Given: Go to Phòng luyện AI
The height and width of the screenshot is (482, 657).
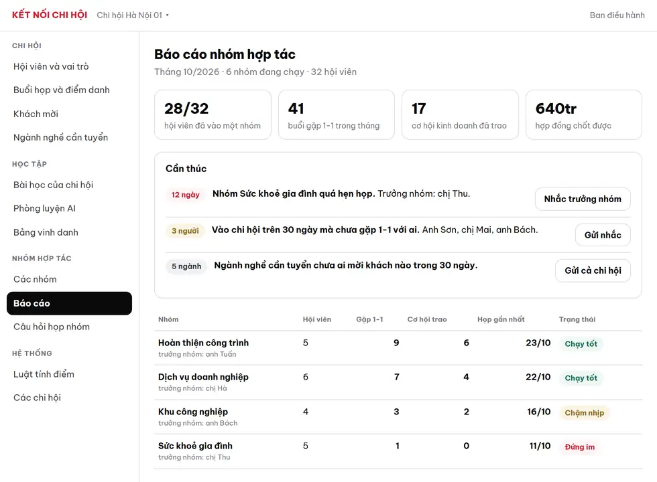Looking at the screenshot, I should coord(69,208).
